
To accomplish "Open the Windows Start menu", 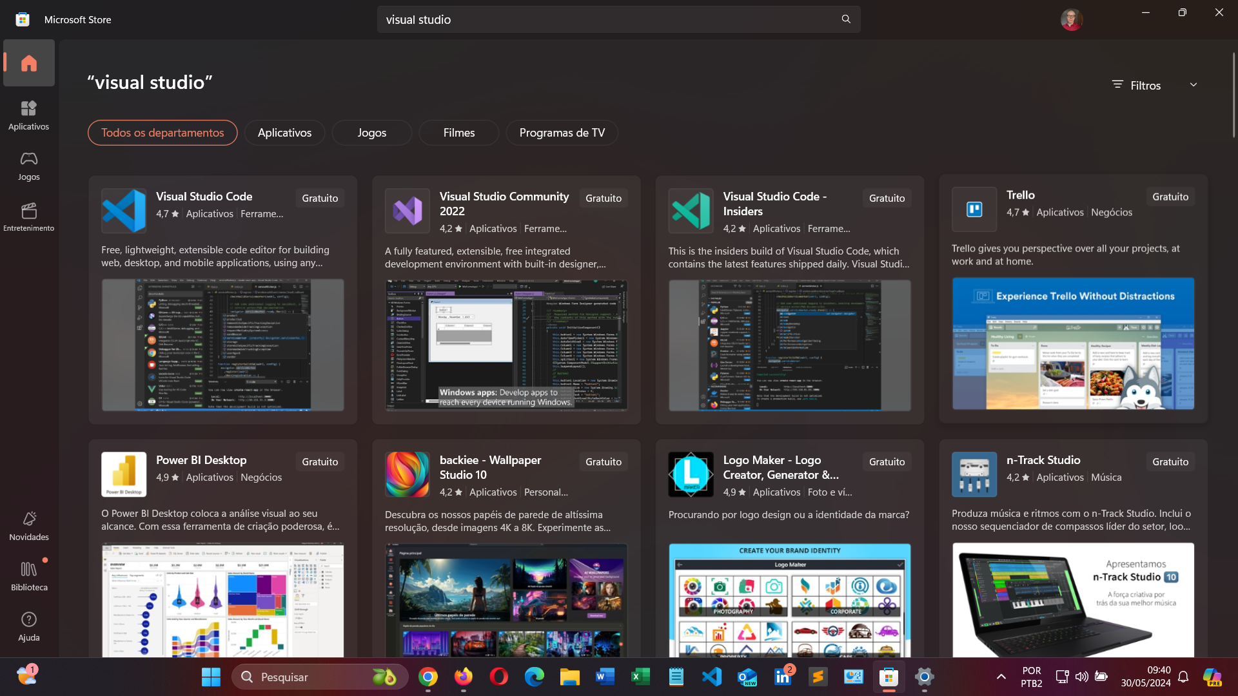I will pos(211,677).
